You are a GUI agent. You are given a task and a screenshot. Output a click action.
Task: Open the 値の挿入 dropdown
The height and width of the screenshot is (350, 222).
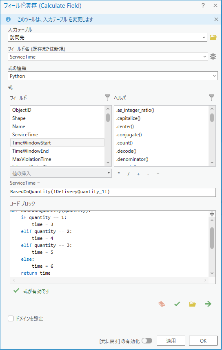tap(61, 173)
